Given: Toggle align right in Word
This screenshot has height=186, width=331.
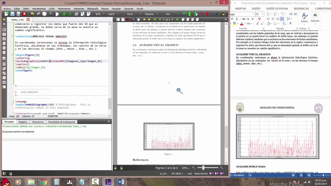Looking at the screenshot, I should 277,19.
